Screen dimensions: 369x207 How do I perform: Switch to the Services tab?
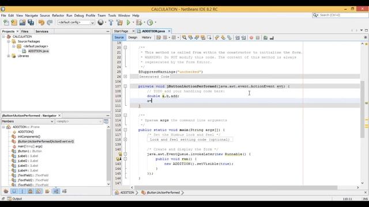click(x=42, y=32)
